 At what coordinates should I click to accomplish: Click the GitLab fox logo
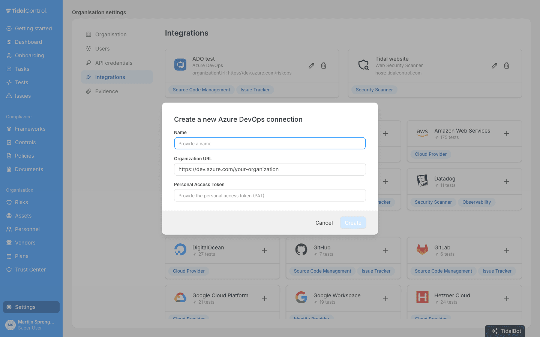click(422, 249)
